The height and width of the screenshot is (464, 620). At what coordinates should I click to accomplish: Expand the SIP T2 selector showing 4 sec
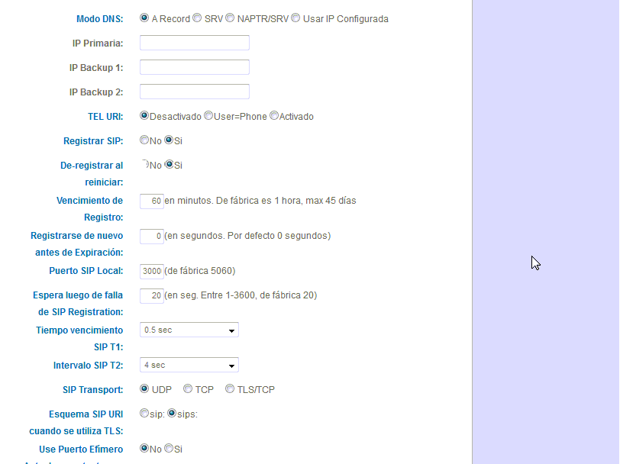[189, 364]
